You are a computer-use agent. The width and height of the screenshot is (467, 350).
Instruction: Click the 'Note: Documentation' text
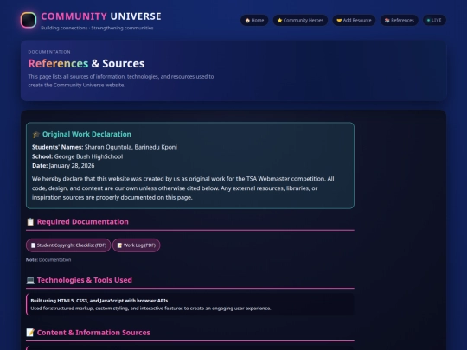click(x=48, y=260)
